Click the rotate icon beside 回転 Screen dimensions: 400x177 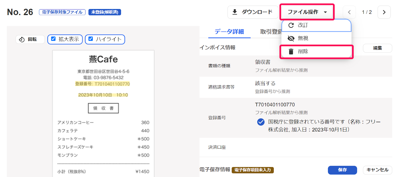pos(22,39)
